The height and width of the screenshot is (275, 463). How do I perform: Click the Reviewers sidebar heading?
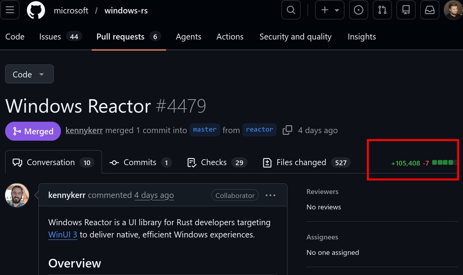[323, 192]
